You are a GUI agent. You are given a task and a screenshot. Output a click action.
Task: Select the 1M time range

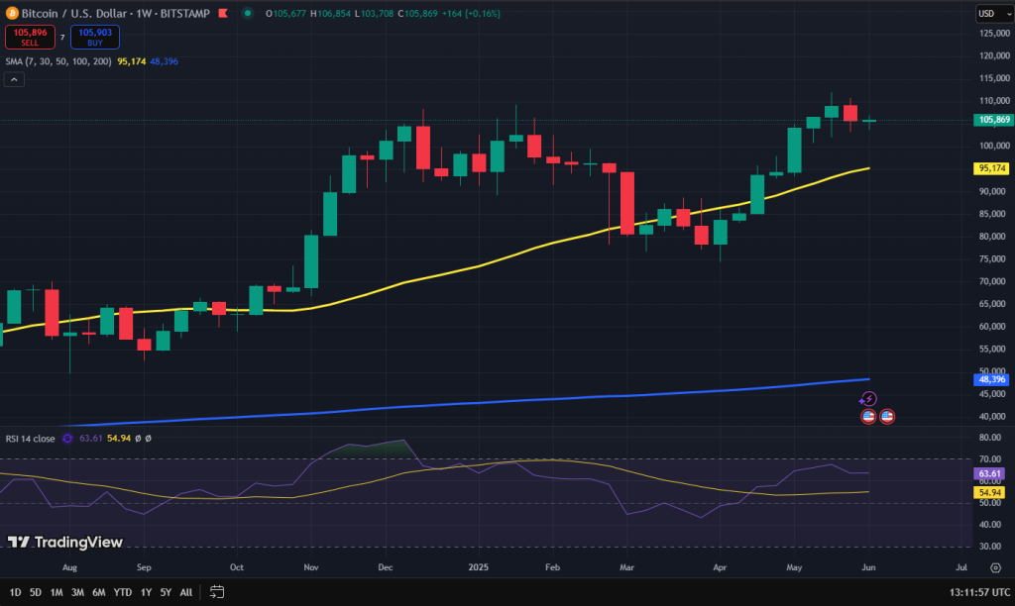(x=56, y=592)
